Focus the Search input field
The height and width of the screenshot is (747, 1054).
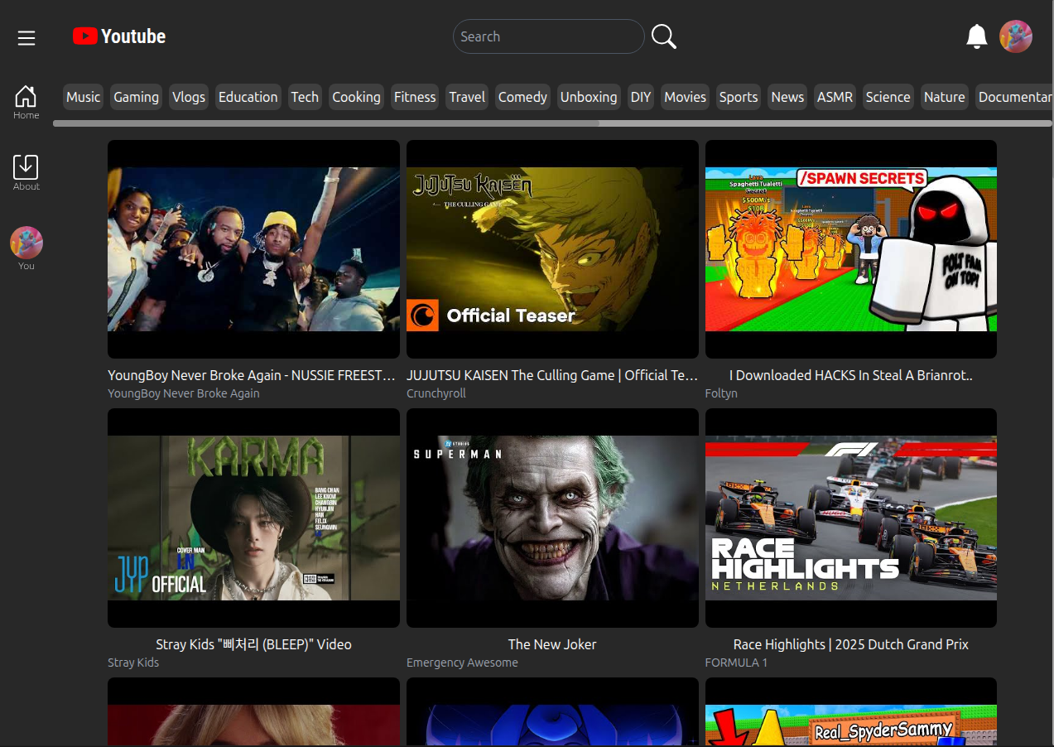(x=549, y=36)
